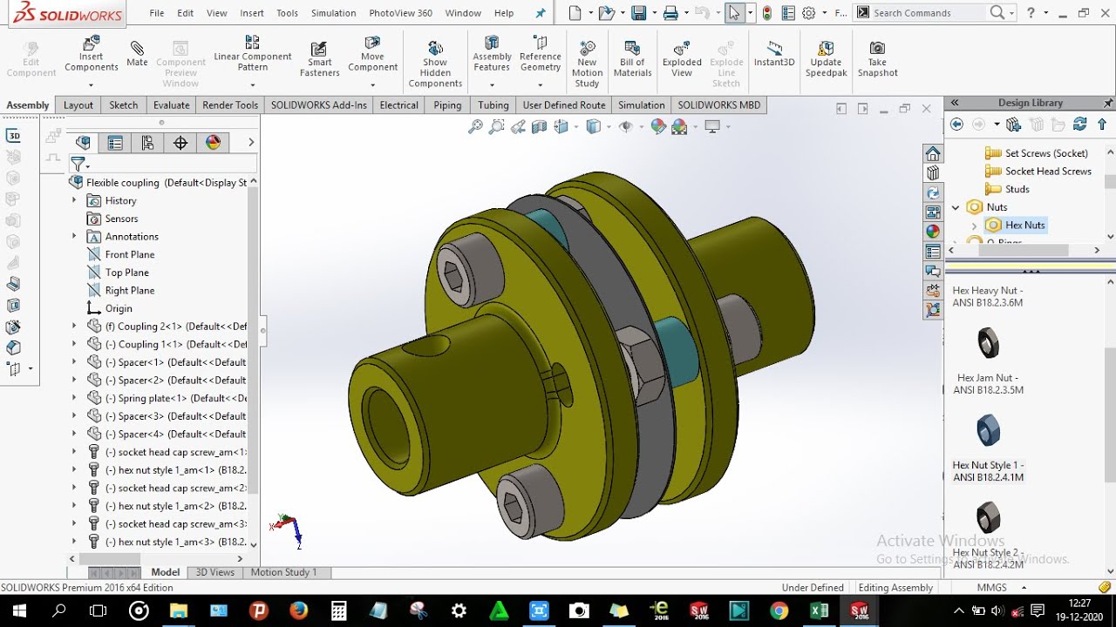
Task: Open Chrome from taskbar
Action: click(779, 610)
